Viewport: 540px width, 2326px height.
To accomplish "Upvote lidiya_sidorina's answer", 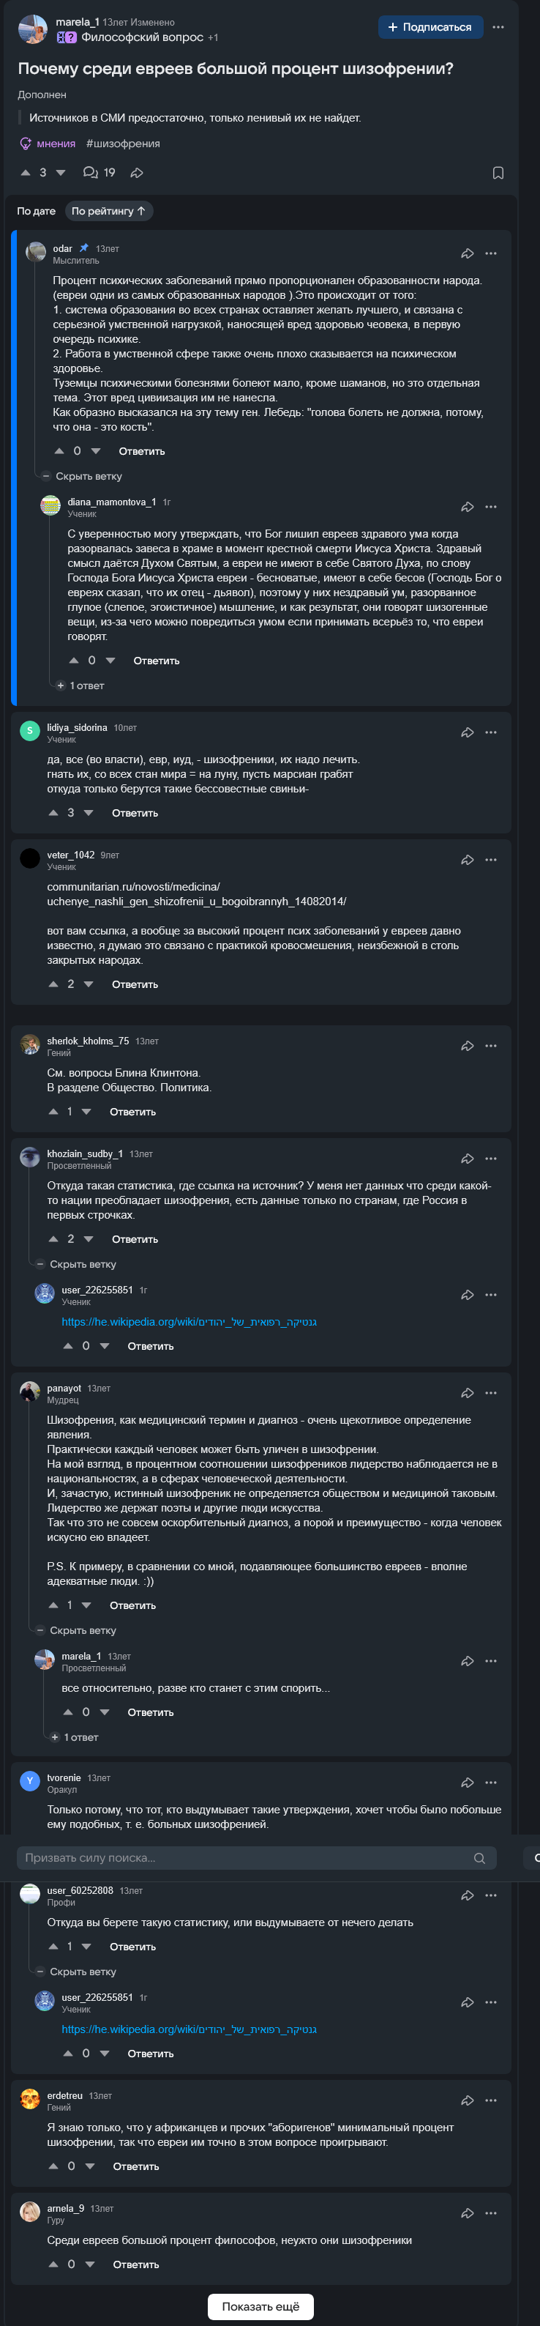I will [x=53, y=813].
